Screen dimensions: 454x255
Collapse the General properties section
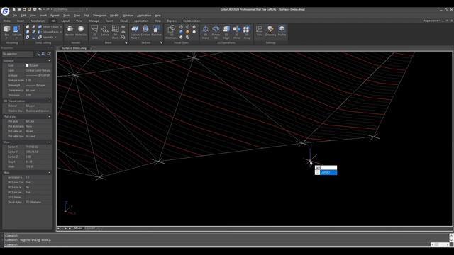(50, 61)
